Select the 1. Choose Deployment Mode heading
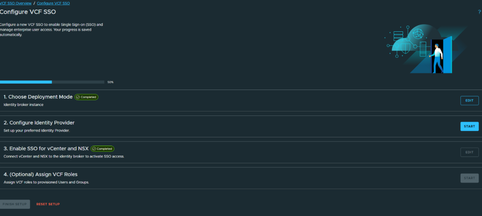The image size is (482, 216). click(x=38, y=97)
